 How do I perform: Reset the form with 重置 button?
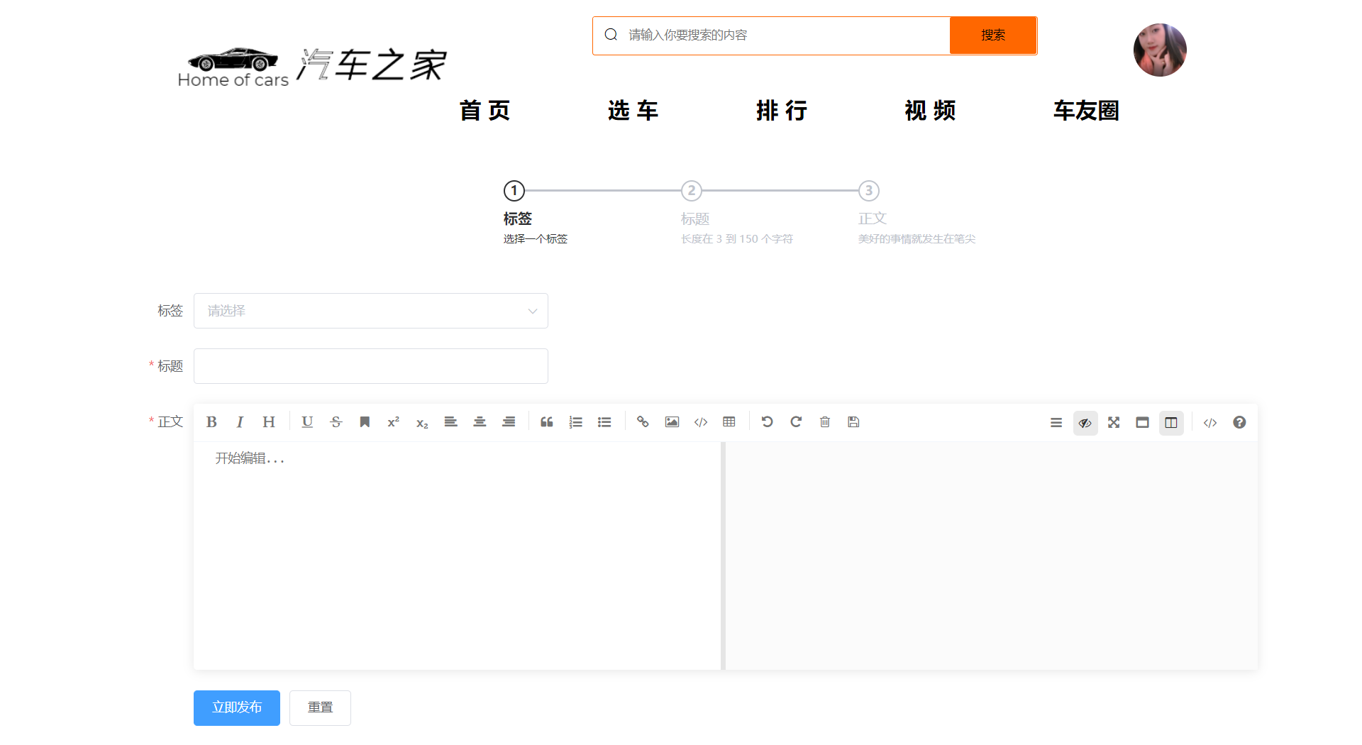pyautogui.click(x=320, y=707)
